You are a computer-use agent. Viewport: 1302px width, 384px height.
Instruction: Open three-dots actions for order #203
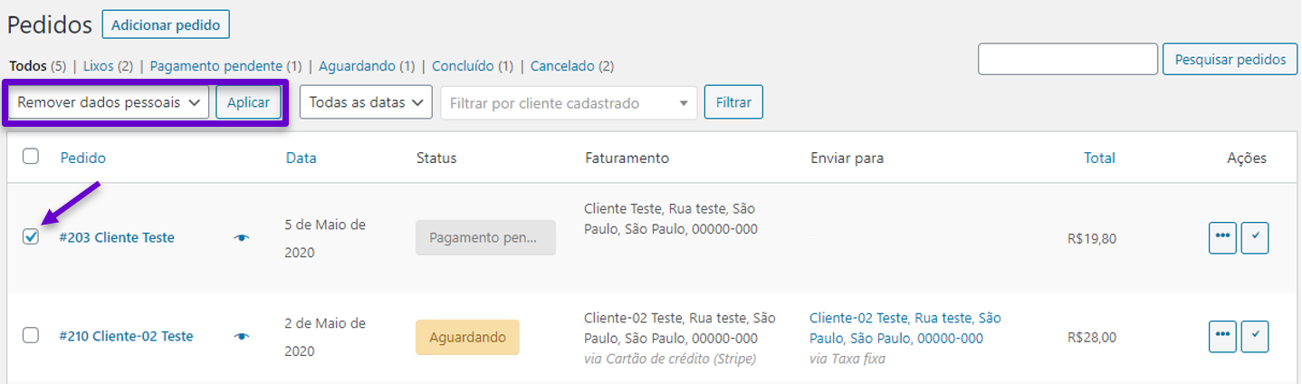[1222, 237]
